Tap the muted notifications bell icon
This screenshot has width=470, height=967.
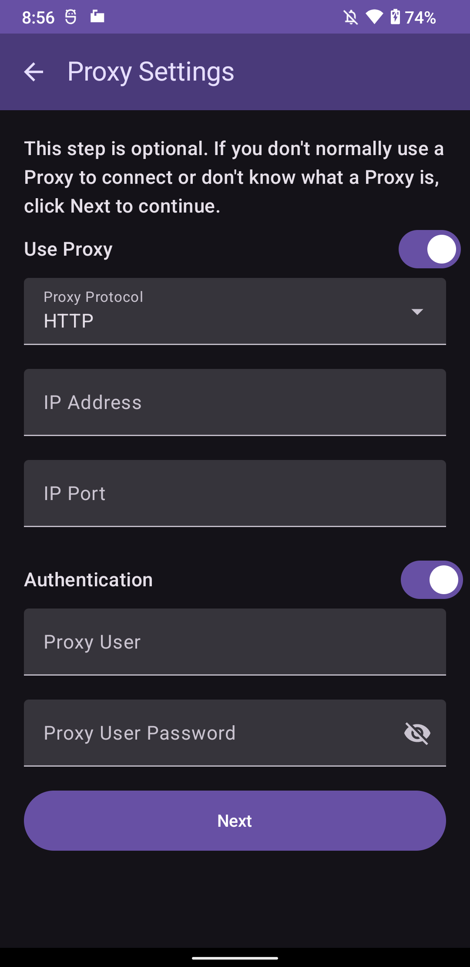click(350, 17)
